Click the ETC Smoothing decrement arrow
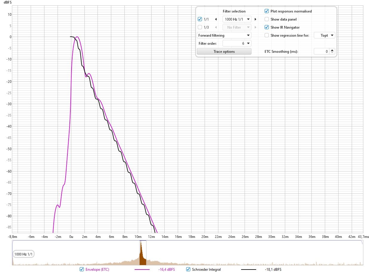369x274 pixels. click(x=333, y=53)
